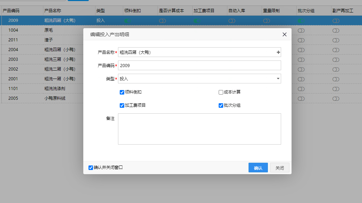
Task: Expand the 类型 dropdown arrow
Action: [x=278, y=79]
